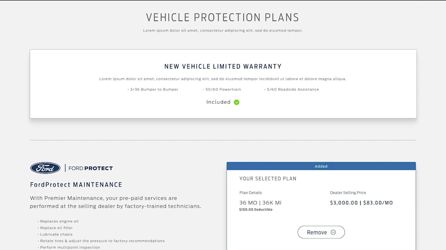Click the Rotate tires bullet item
The height and width of the screenshot is (250, 446).
click(101, 241)
